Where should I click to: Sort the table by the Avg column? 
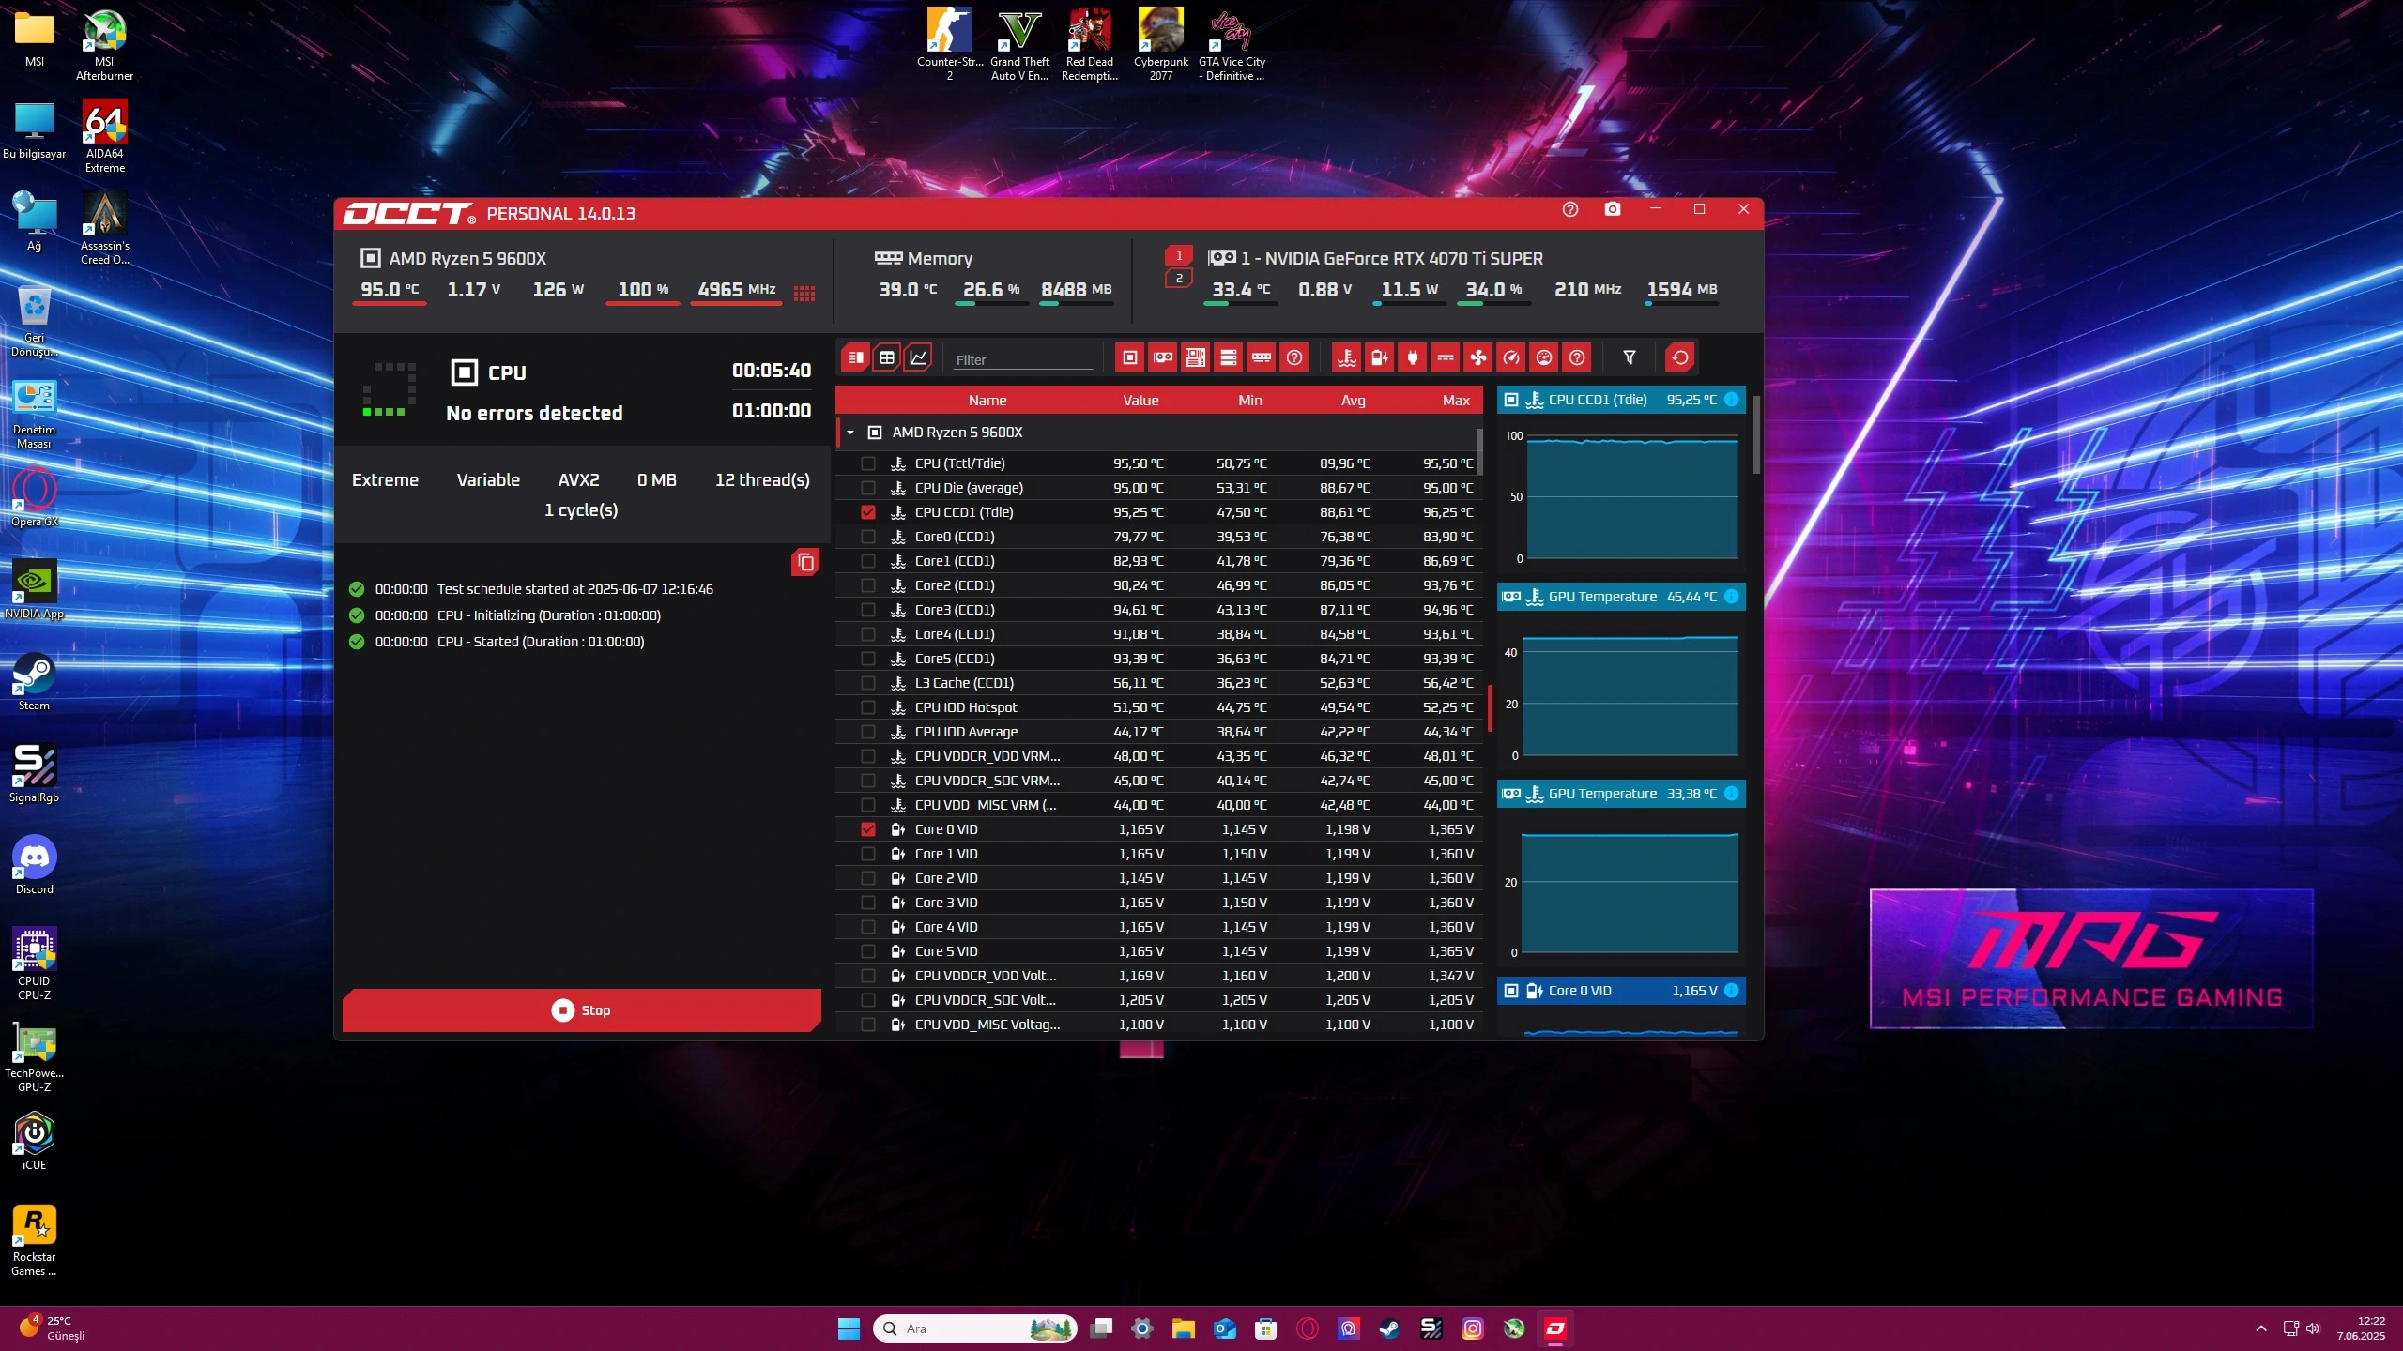tap(1353, 401)
